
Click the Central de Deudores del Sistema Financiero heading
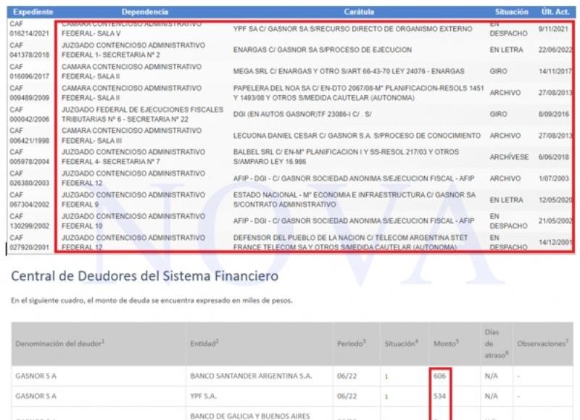[x=144, y=276]
